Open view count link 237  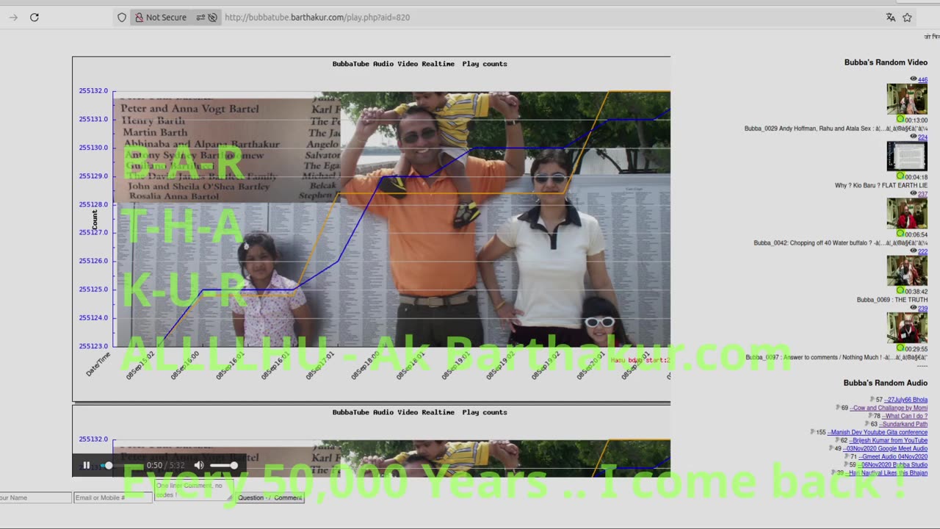pos(922,194)
